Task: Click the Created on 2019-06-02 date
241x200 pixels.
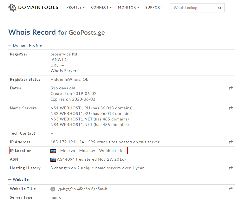Action: tap(74, 94)
